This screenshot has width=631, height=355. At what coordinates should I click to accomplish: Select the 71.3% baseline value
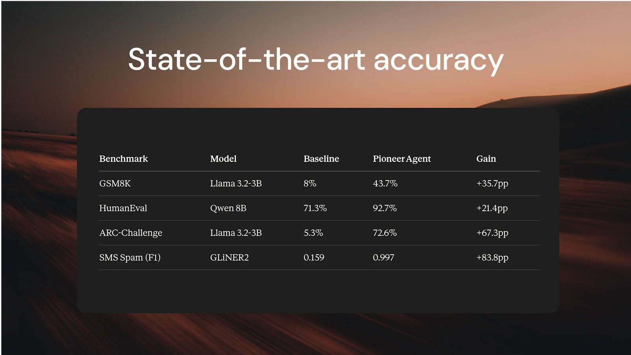(315, 208)
